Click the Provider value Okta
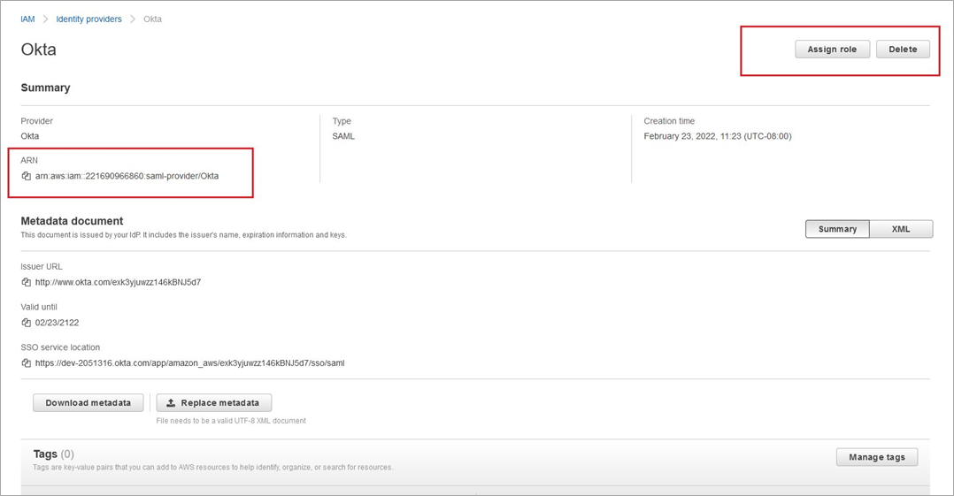Viewport: 954px width, 496px height. coord(30,136)
